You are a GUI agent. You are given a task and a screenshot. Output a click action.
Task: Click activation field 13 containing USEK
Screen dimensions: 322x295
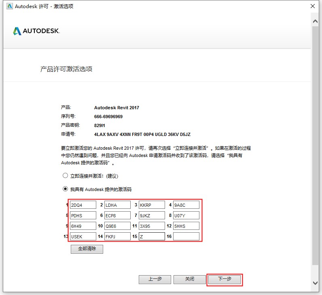(83, 237)
